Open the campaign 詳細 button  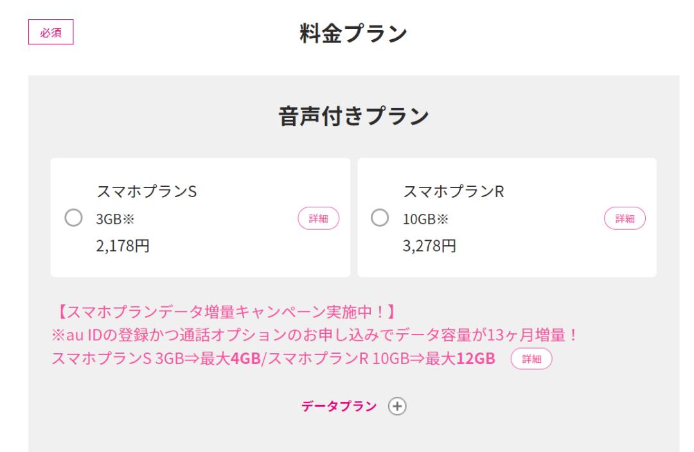531,358
